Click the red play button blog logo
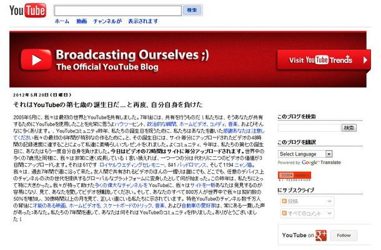Viewport: 381px width, 250px height. pyautogui.click(x=36, y=59)
